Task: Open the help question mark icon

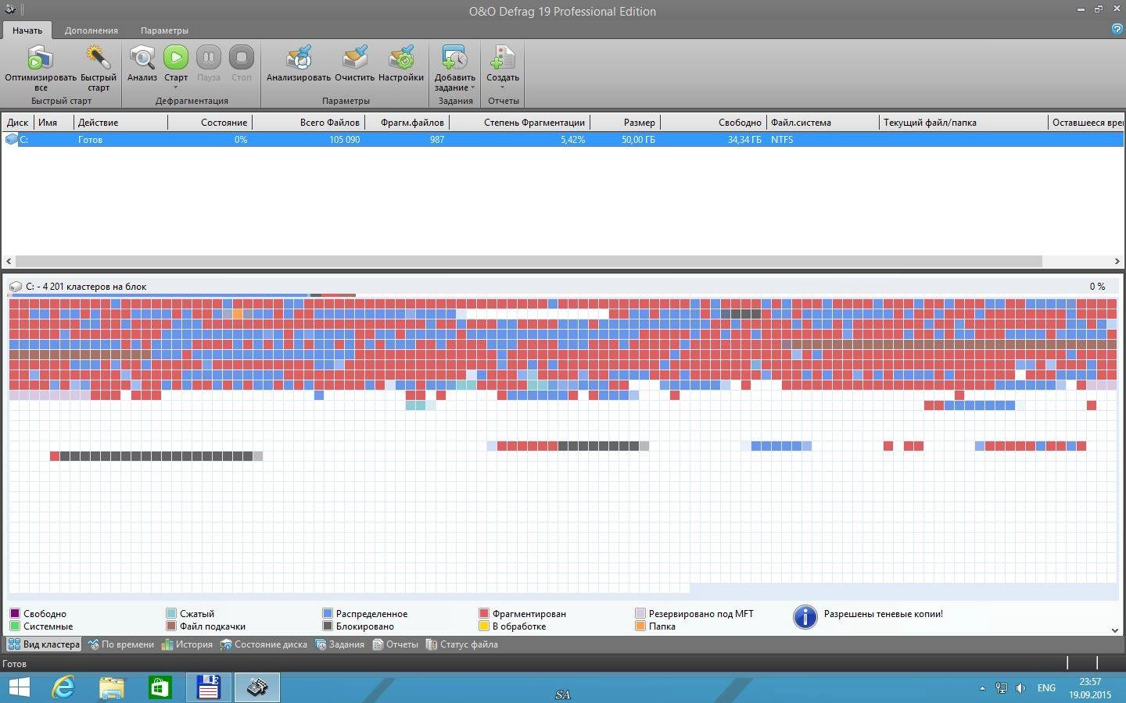Action: pyautogui.click(x=1117, y=29)
